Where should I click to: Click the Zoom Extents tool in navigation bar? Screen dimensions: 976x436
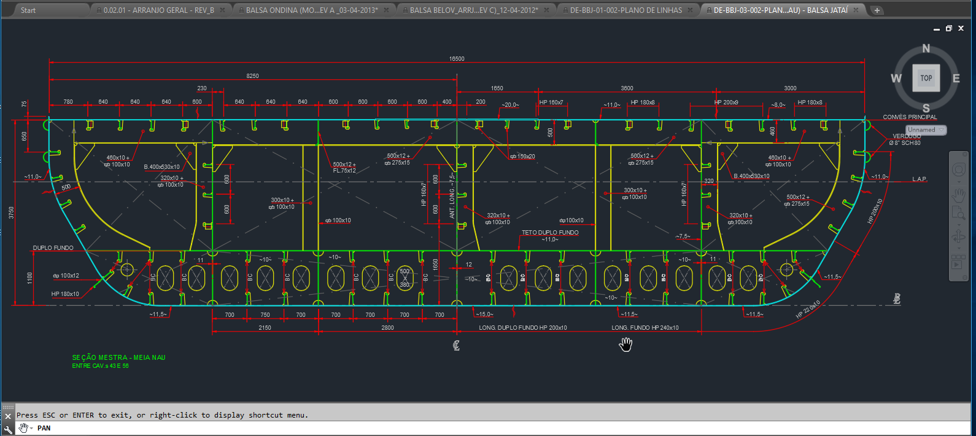tap(958, 213)
